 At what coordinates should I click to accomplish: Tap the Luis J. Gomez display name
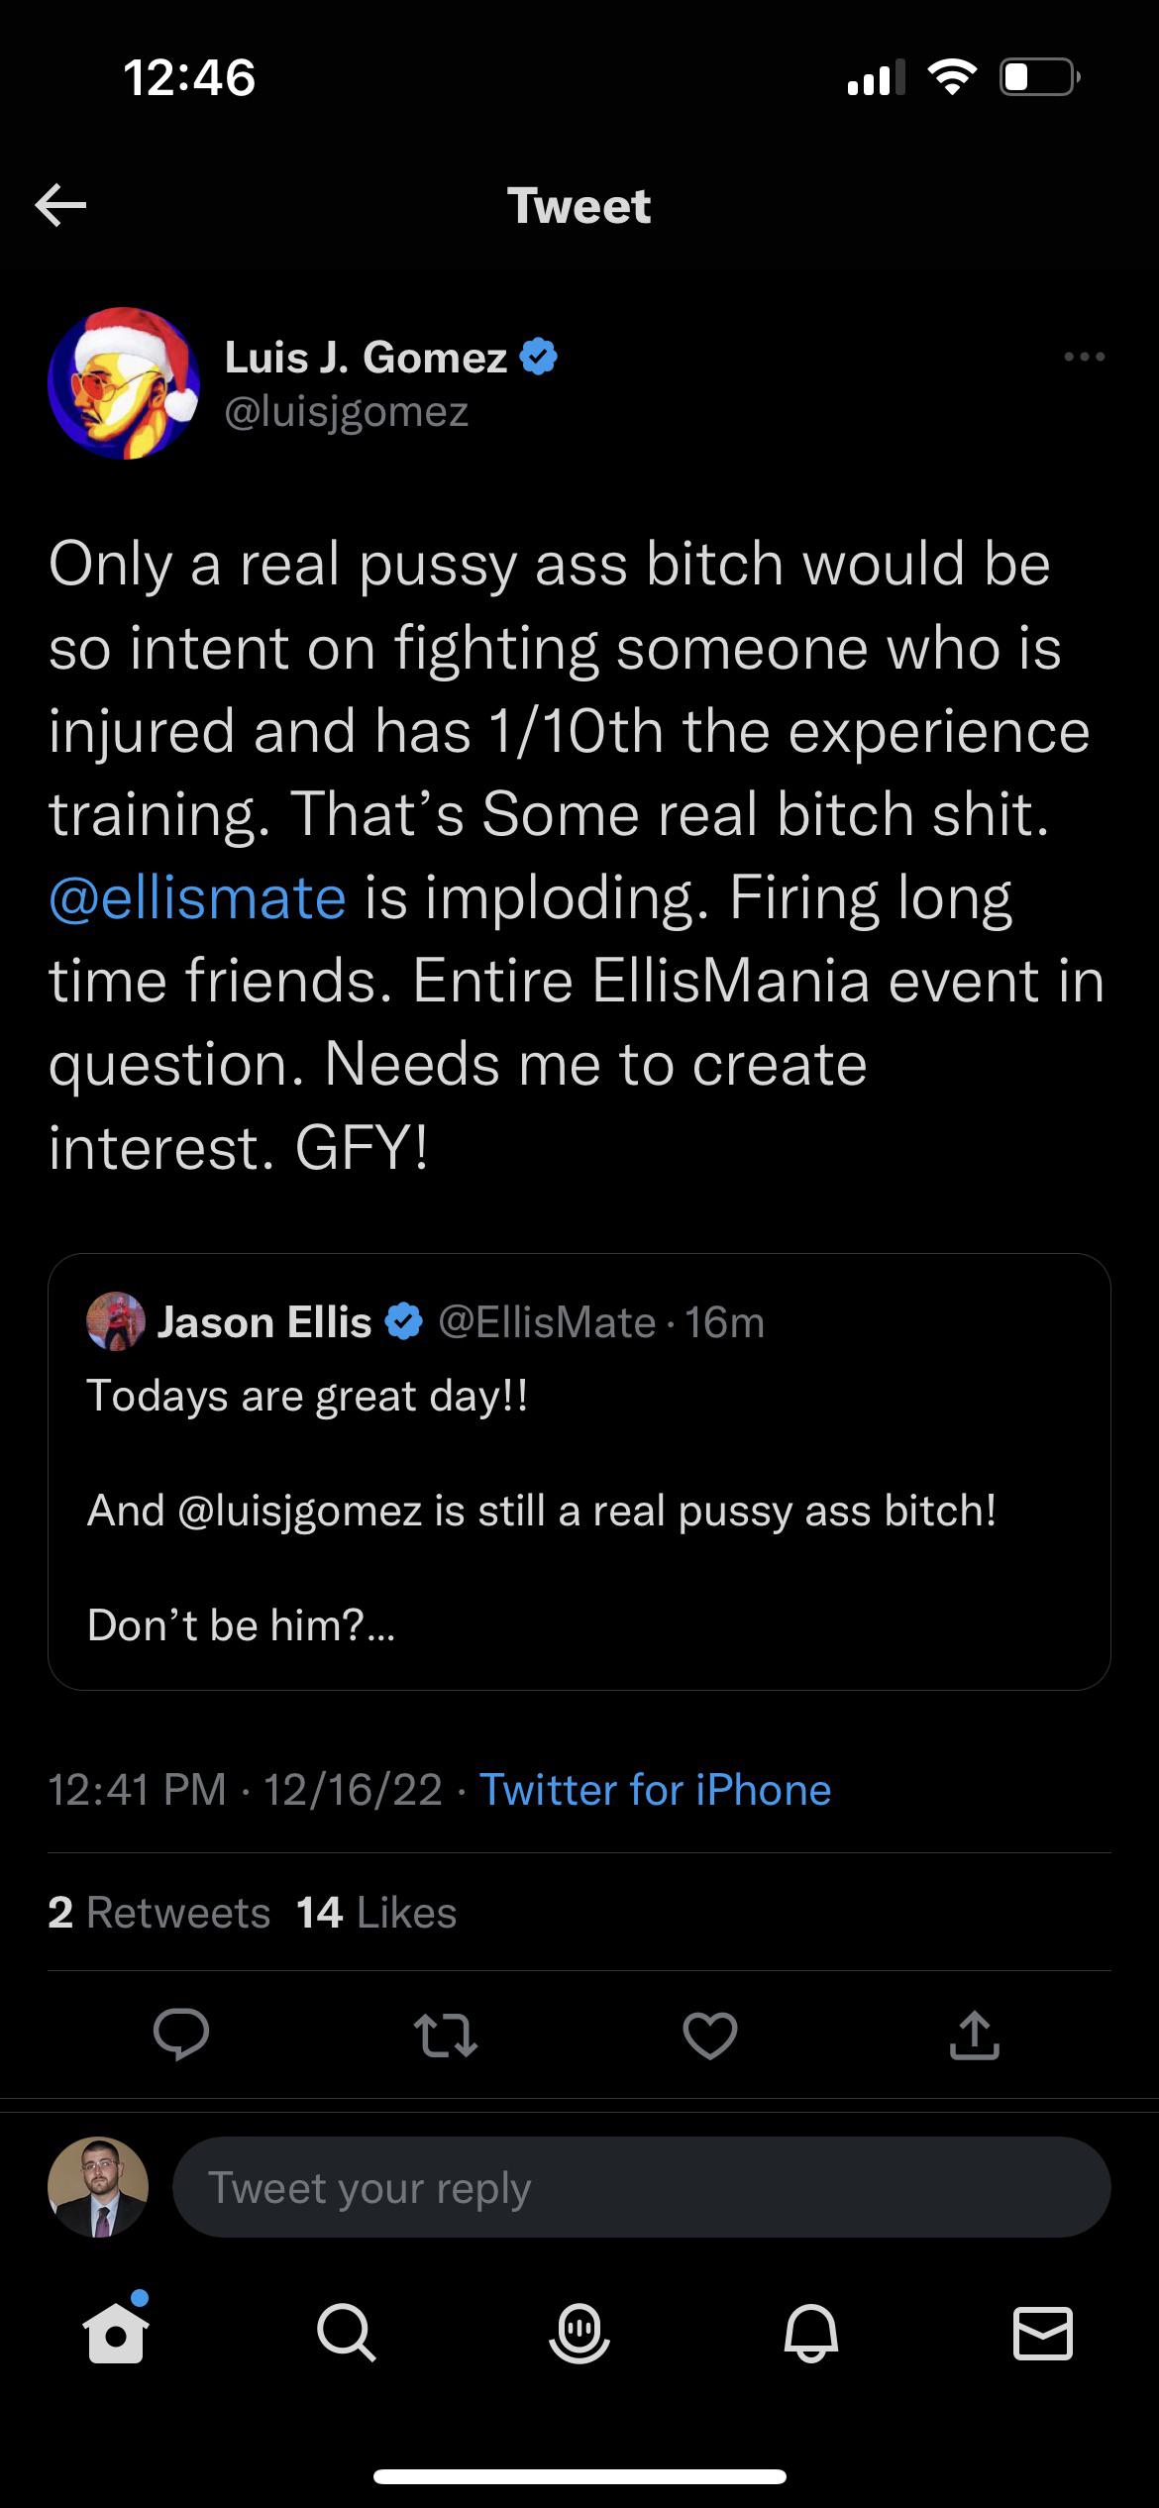pyautogui.click(x=366, y=357)
